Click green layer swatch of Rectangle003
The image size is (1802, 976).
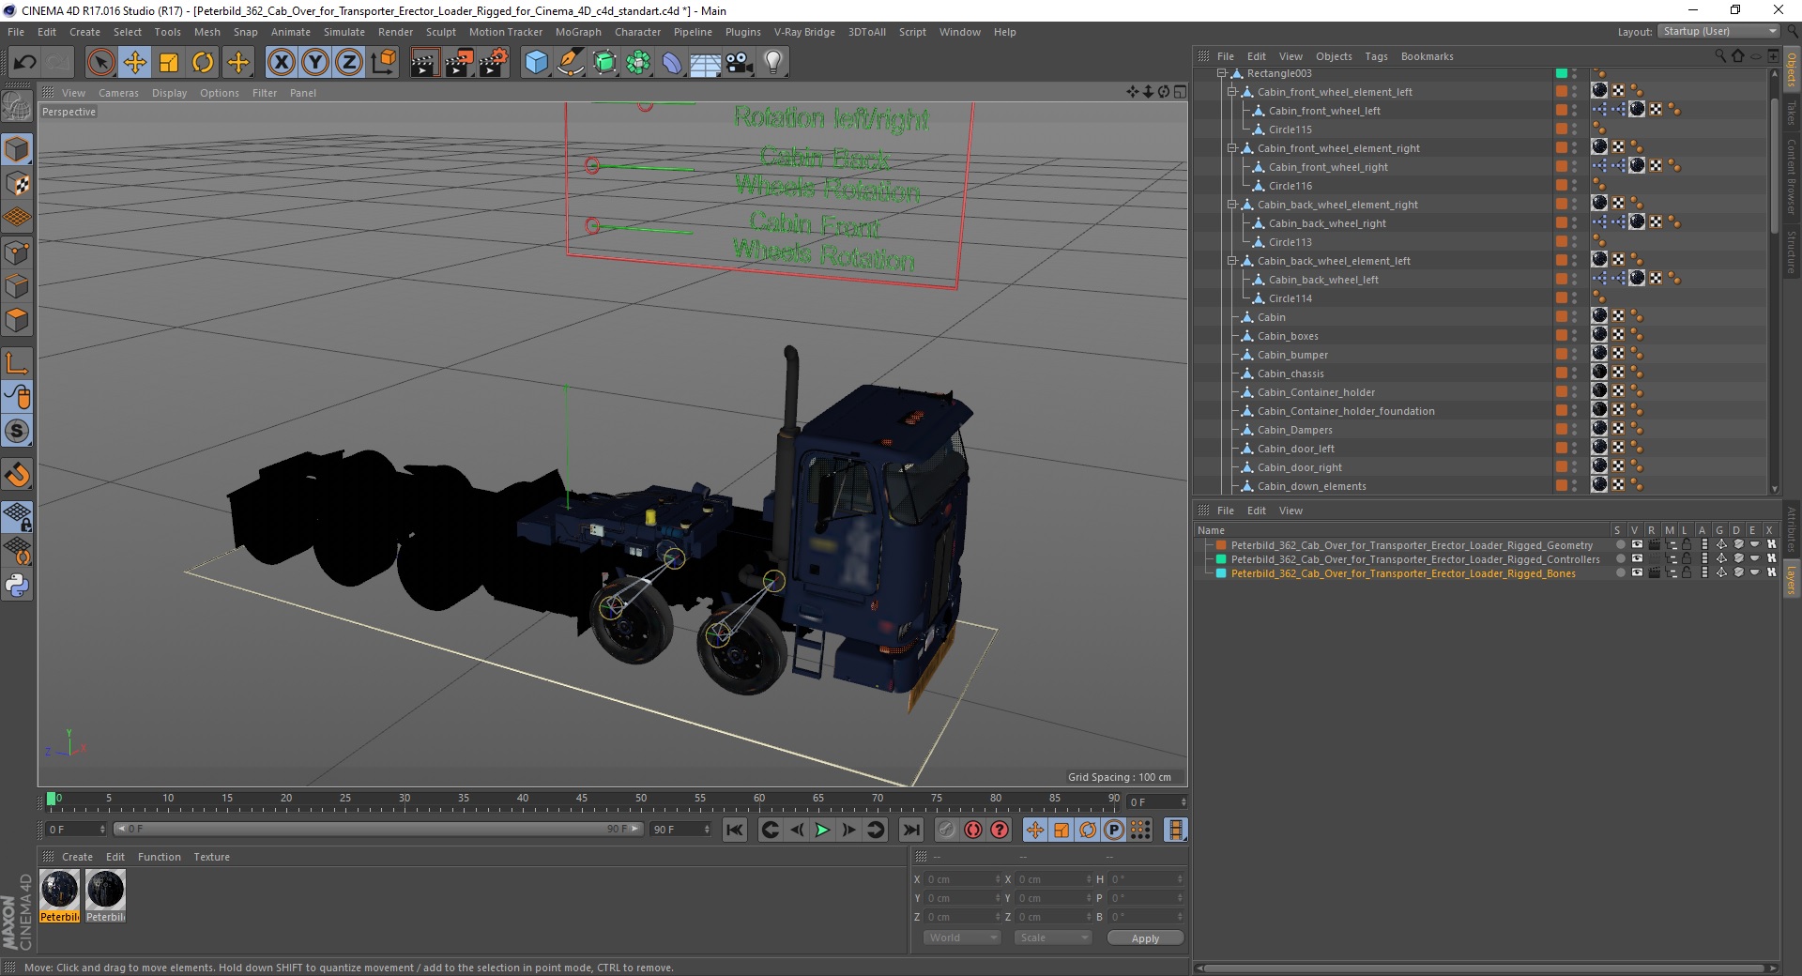(x=1561, y=73)
